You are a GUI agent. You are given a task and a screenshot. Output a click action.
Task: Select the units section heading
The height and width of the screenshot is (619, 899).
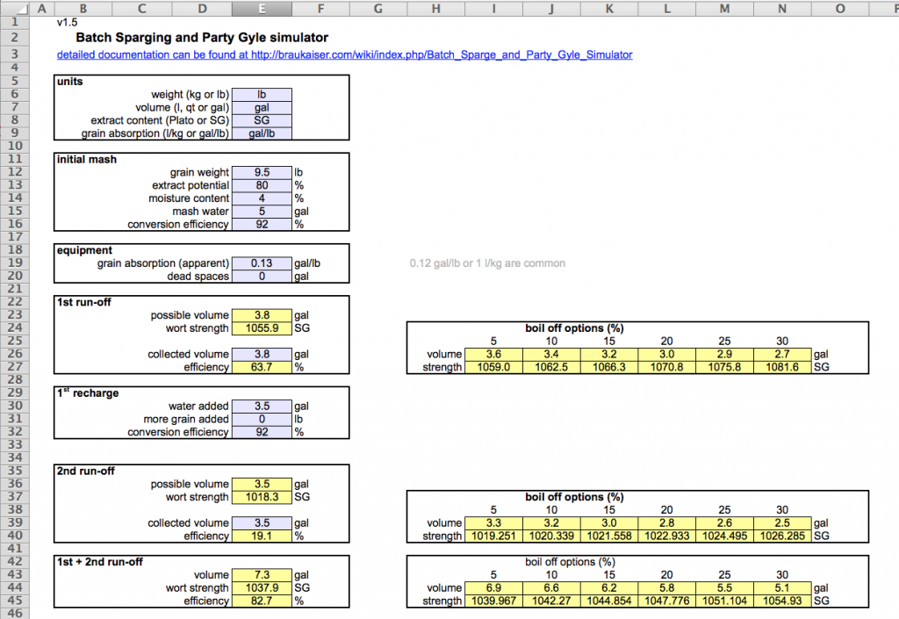(70, 82)
